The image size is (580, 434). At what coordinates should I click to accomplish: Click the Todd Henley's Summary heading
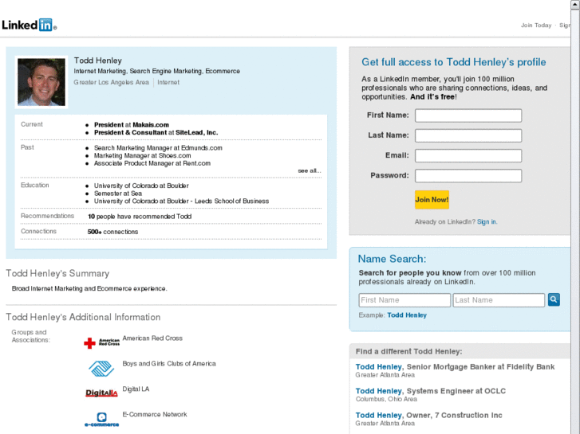pos(57,273)
